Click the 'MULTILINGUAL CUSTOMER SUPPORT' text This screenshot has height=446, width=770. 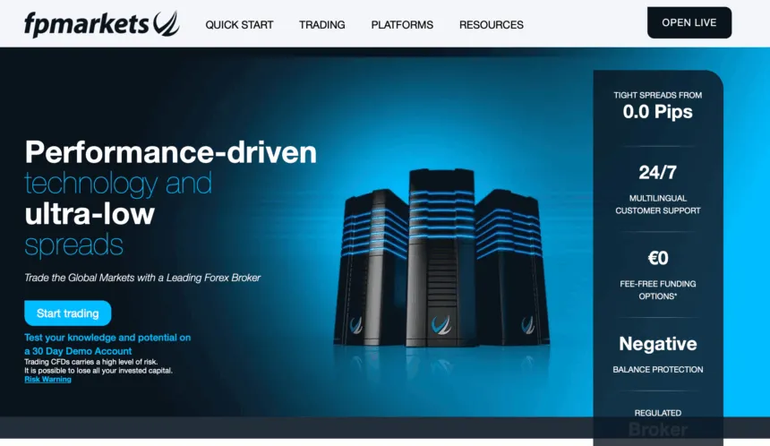657,204
